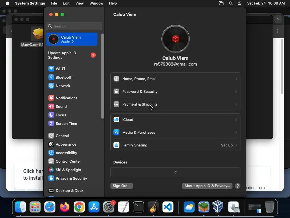Viewport: 290px width, 218px height.
Task: Open GarageBand from the Dock
Action: point(153,207)
